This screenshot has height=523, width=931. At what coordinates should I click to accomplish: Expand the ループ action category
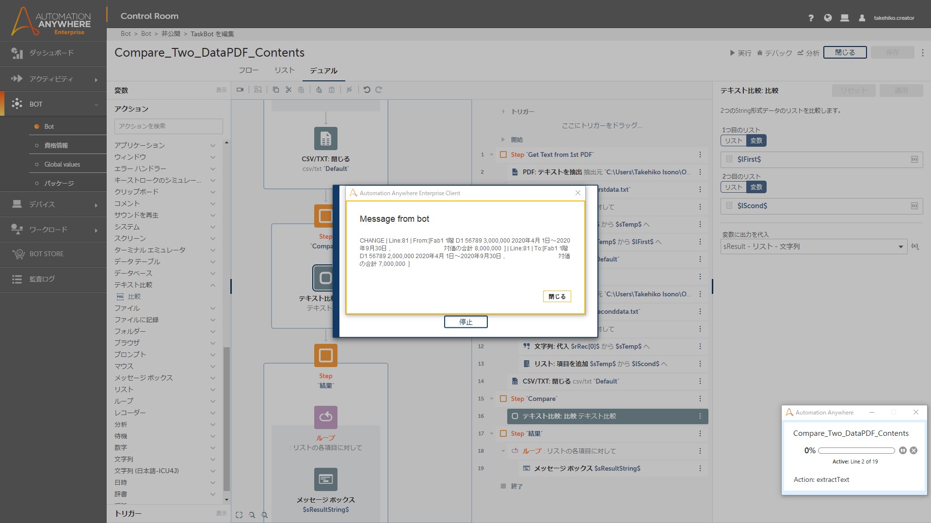(212, 401)
